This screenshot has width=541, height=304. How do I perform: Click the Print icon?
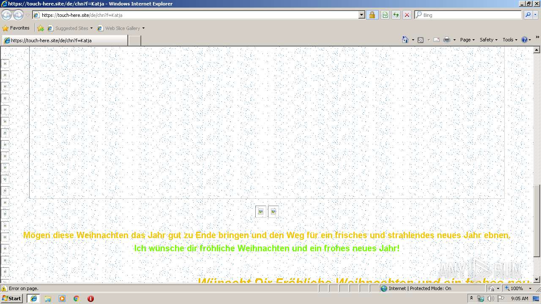coord(447,40)
